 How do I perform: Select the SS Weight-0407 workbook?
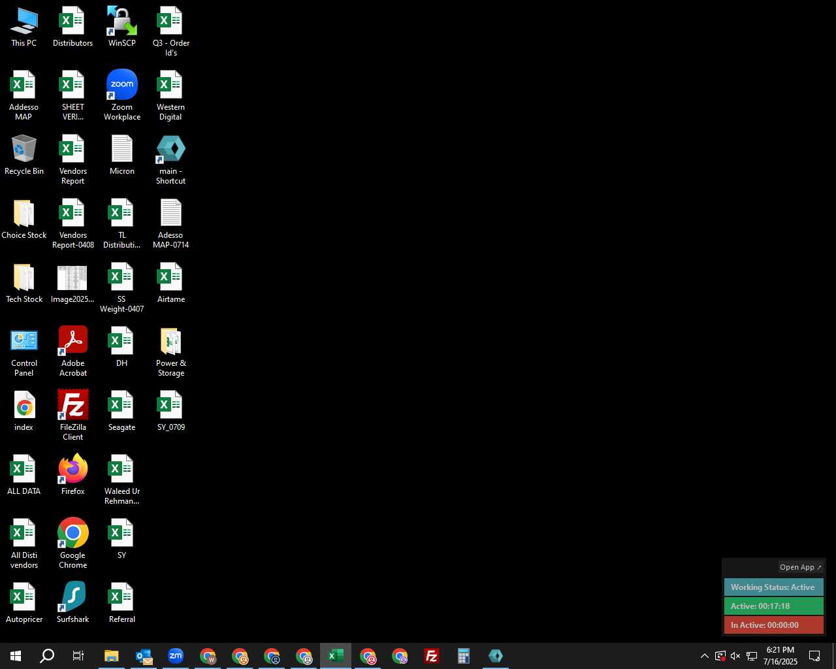pyautogui.click(x=122, y=288)
